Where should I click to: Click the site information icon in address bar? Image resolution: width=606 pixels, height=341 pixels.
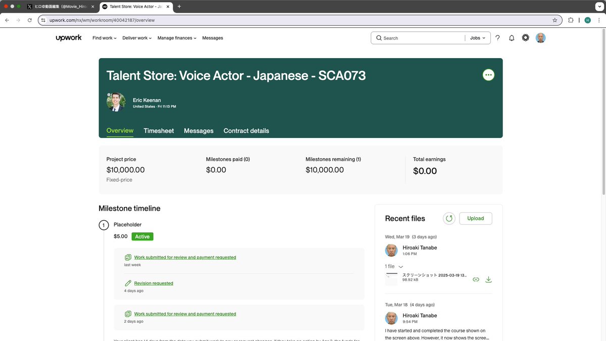pyautogui.click(x=43, y=20)
